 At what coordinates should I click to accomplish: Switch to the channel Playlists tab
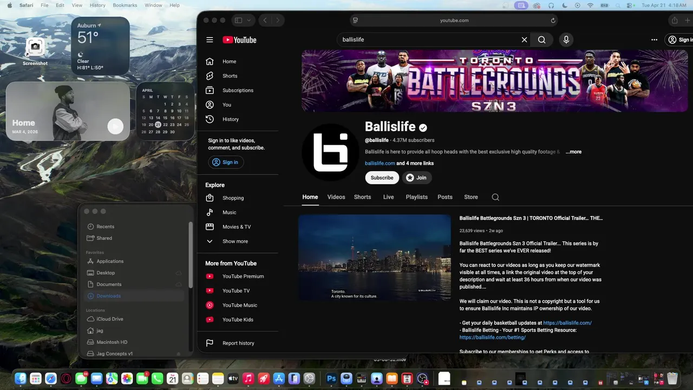point(417,197)
